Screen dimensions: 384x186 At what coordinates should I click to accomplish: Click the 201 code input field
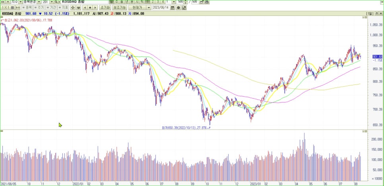click(46, 2)
